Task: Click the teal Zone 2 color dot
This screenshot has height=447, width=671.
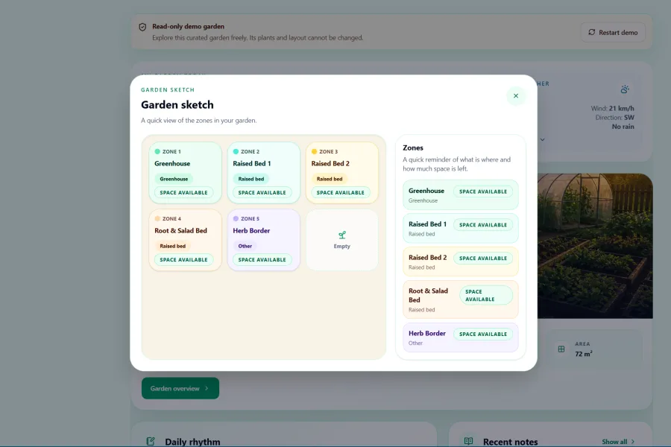Action: (236, 151)
